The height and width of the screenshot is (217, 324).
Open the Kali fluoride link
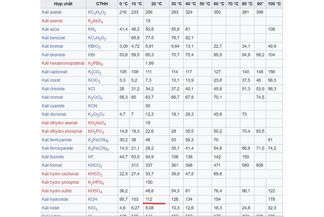coord(53,157)
